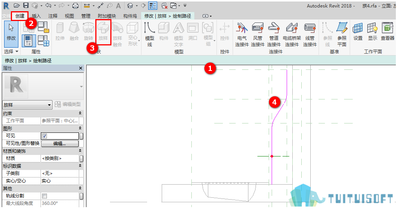The height and width of the screenshot is (209, 397).
Task: Click the 电气连接件 electrical connector icon
Action: [x=242, y=34]
